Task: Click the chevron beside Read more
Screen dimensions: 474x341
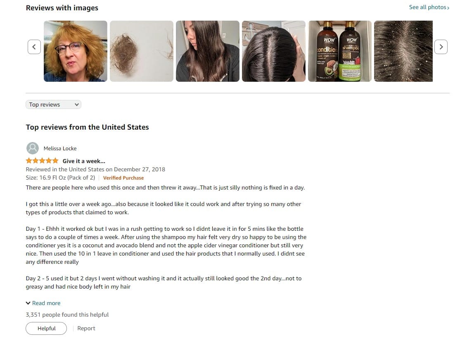Action: pos(28,303)
